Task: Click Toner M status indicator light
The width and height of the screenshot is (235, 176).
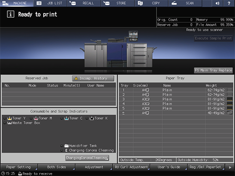Action: click(x=31, y=118)
